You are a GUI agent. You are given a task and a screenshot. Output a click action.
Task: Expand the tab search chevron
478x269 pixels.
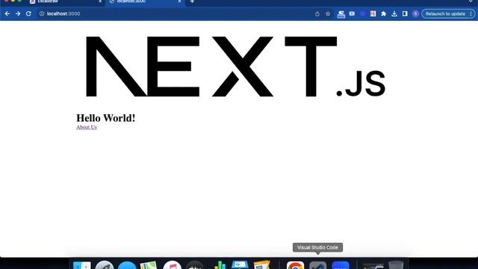pyautogui.click(x=471, y=1)
